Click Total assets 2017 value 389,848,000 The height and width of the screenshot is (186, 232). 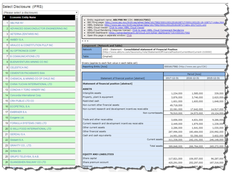coord(175,146)
